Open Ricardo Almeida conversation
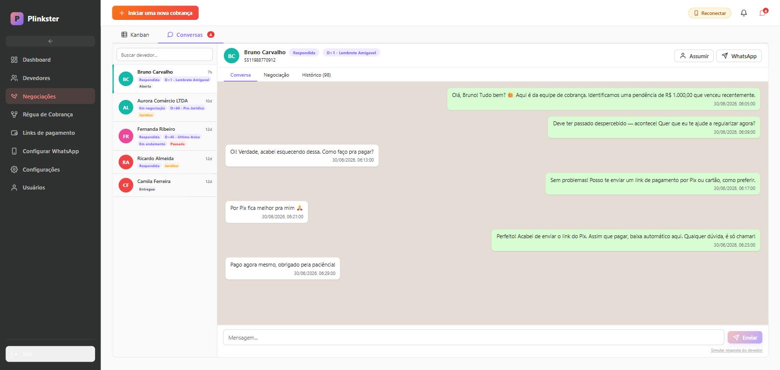Viewport: 780px width, 370px height. click(165, 162)
